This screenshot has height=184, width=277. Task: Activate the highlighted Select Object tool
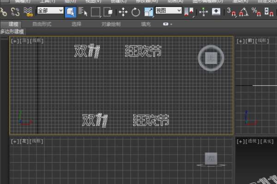71,12
